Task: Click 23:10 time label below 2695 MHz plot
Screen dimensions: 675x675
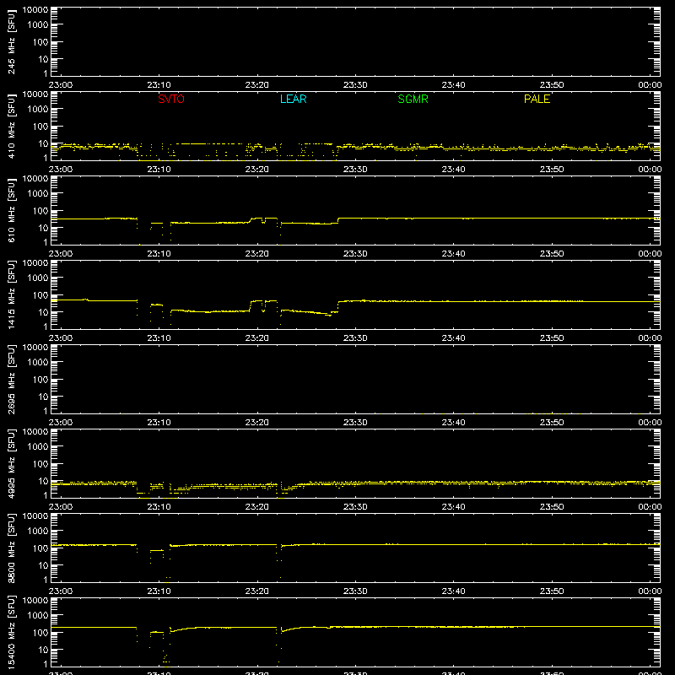Action: click(159, 423)
